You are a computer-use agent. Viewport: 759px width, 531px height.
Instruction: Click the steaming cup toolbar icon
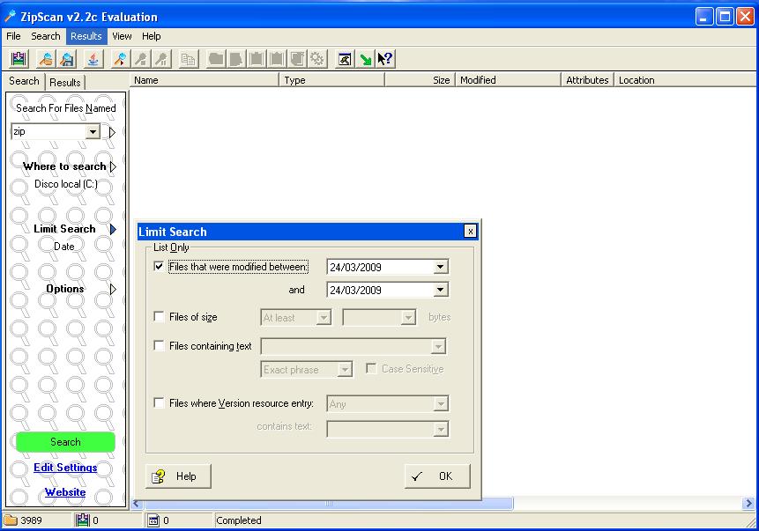pos(93,59)
